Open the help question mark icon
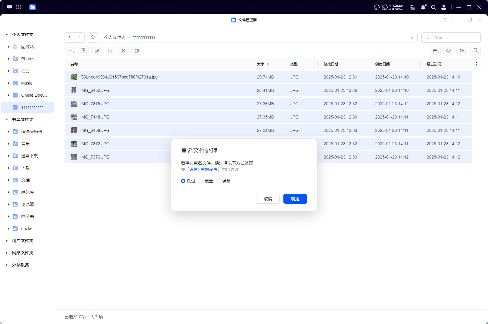Viewport: 488px width, 324px height. 445,20
